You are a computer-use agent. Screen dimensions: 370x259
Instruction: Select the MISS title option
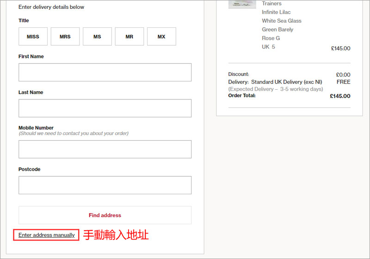33,37
